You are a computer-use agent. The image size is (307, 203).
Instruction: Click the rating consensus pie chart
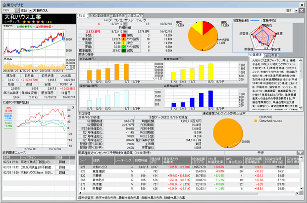203,36
